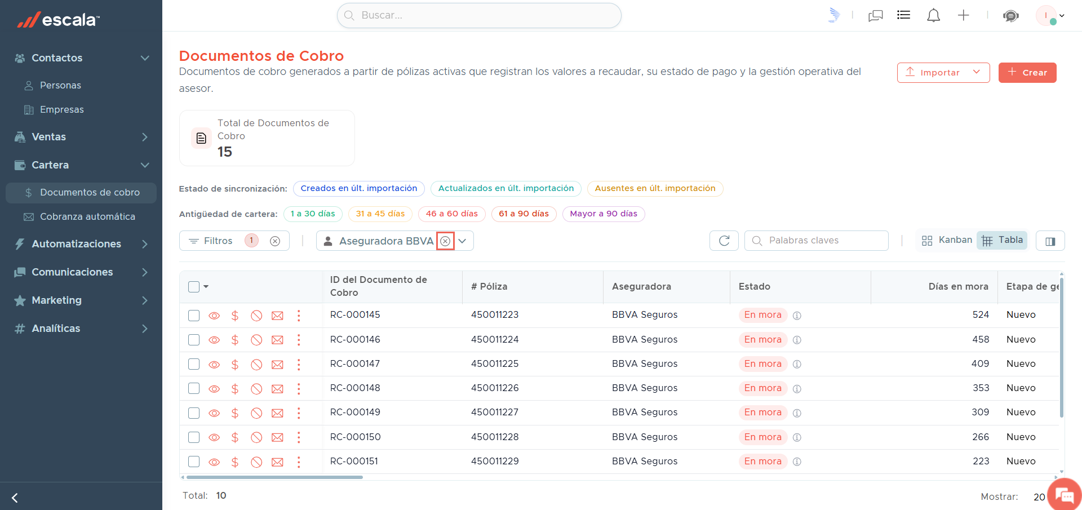This screenshot has width=1082, height=510.
Task: Cancel document RC-000150 with prohibition icon
Action: click(x=256, y=437)
